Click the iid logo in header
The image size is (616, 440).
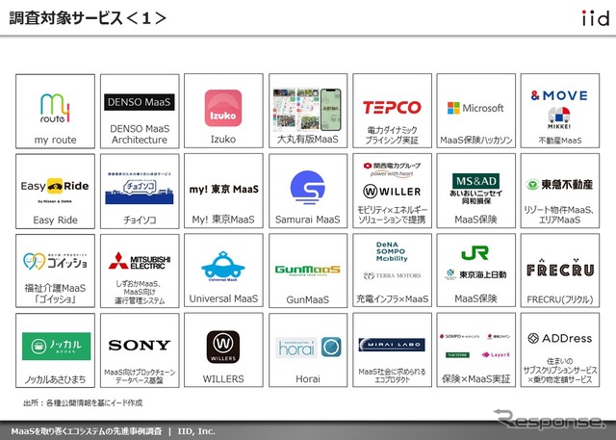point(595,18)
